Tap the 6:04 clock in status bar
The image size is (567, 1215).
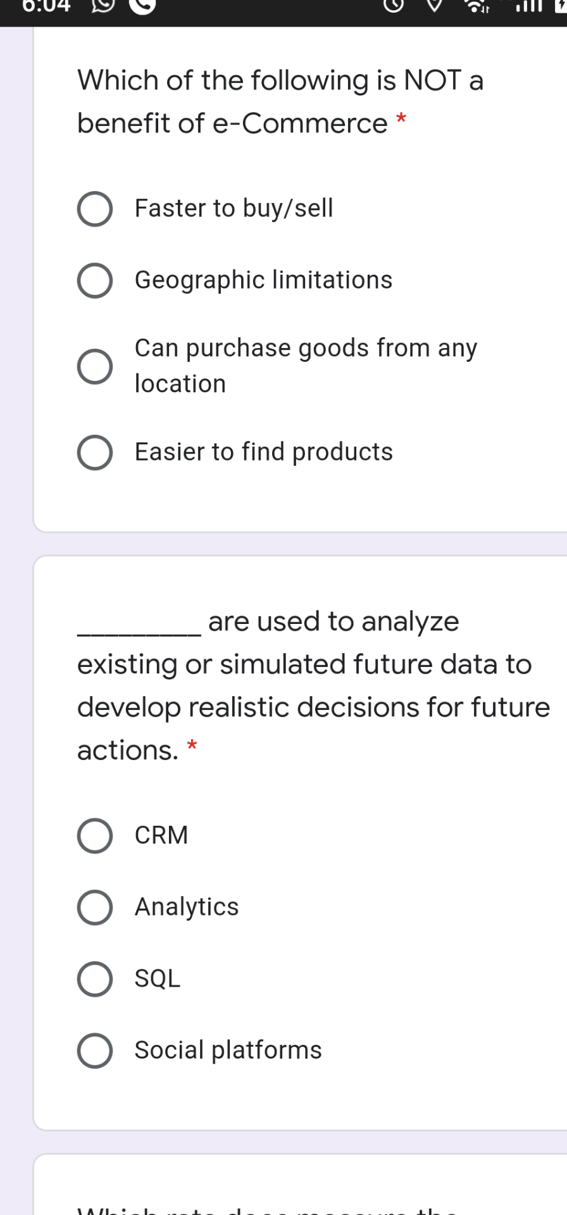[46, 5]
